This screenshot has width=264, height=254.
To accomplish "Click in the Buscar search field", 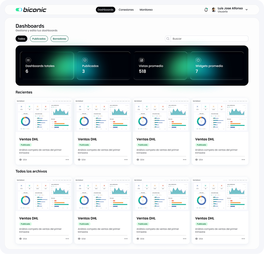I will [x=208, y=39].
